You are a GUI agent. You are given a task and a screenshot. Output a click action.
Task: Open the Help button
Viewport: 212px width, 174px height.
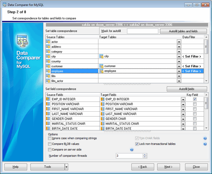click(16, 167)
